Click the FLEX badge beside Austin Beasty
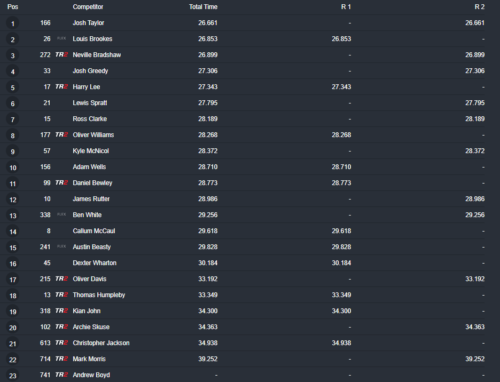 point(61,247)
